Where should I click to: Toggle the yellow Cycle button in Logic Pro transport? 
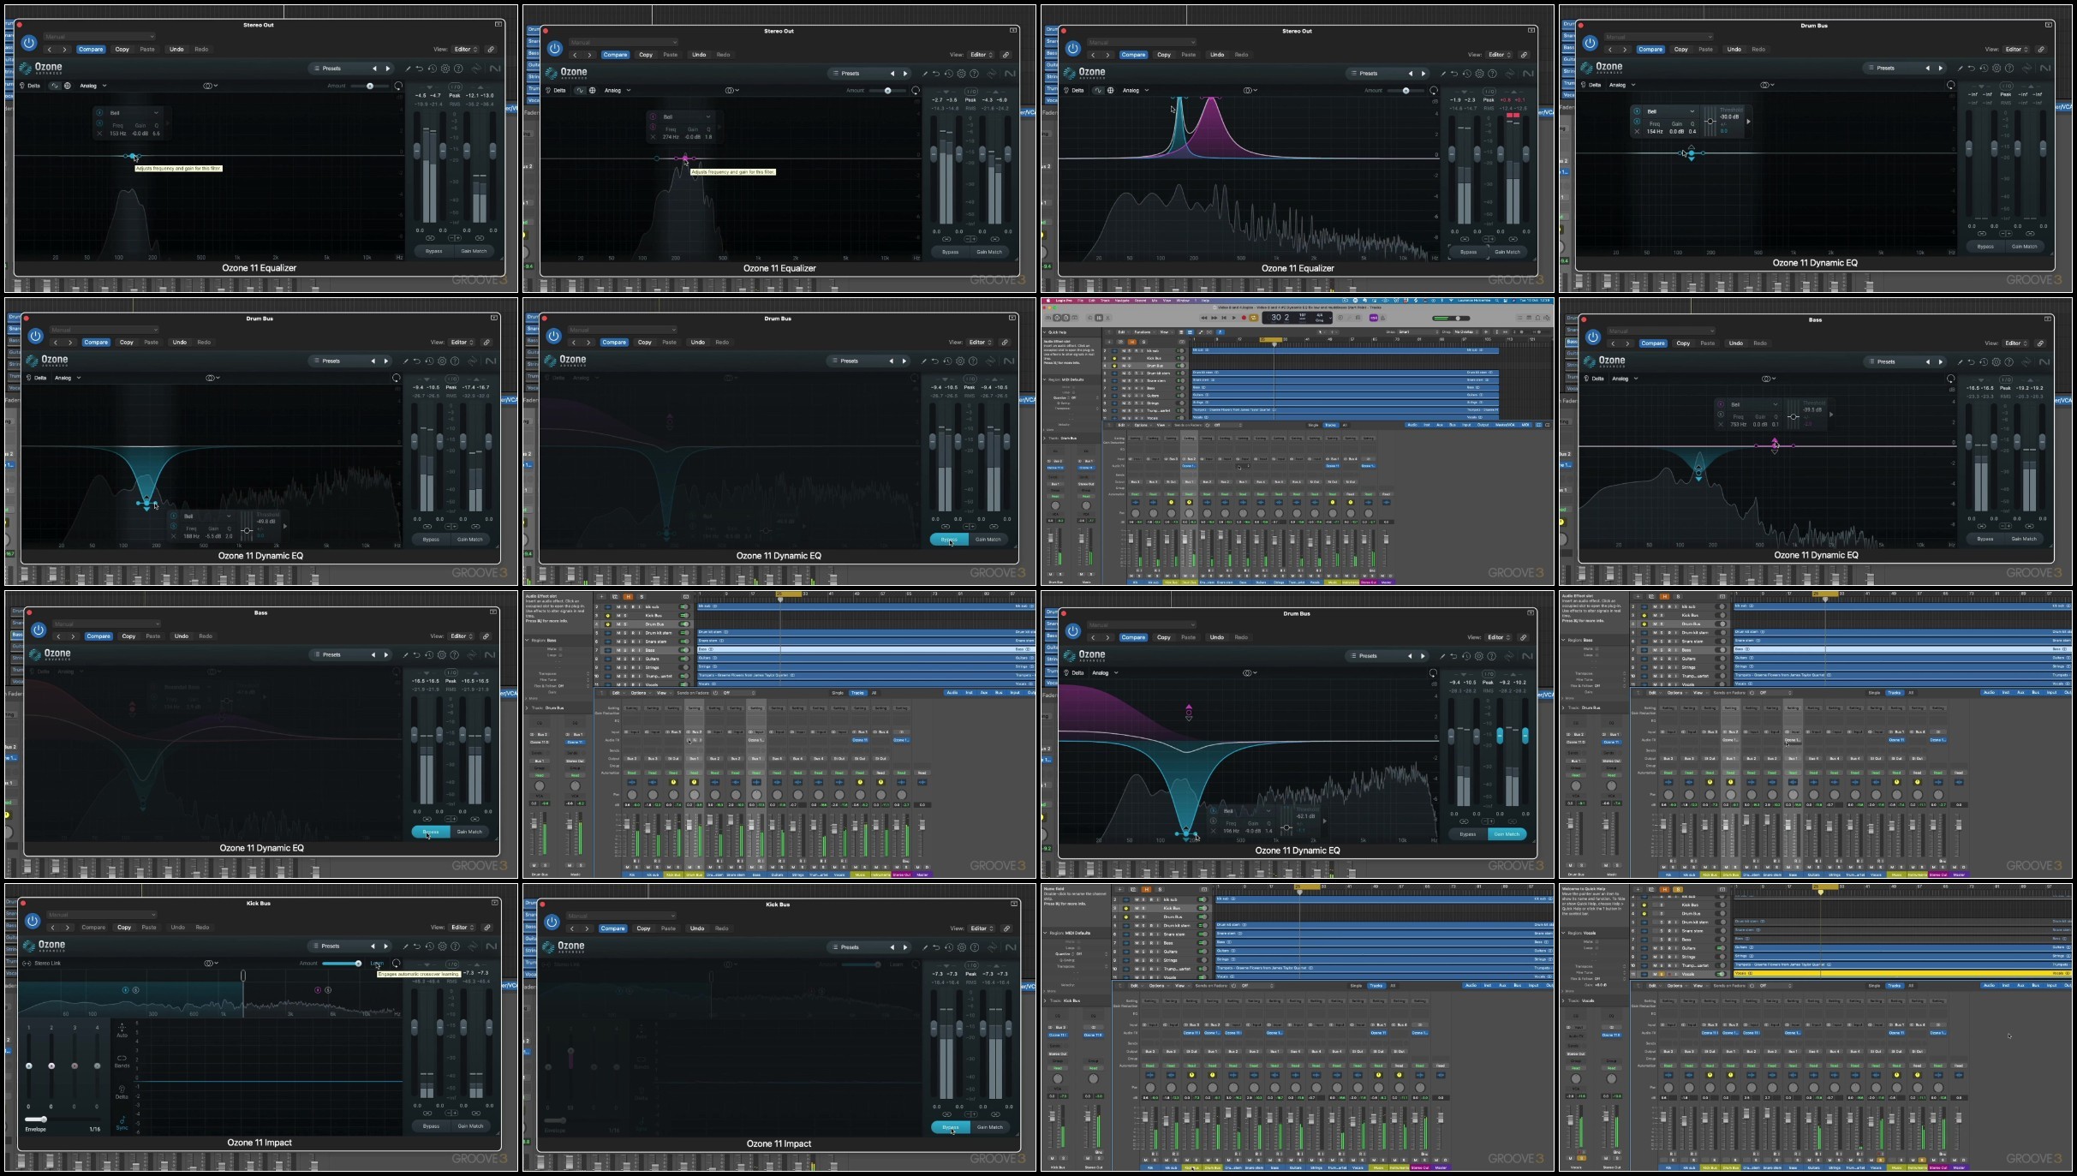click(1254, 318)
